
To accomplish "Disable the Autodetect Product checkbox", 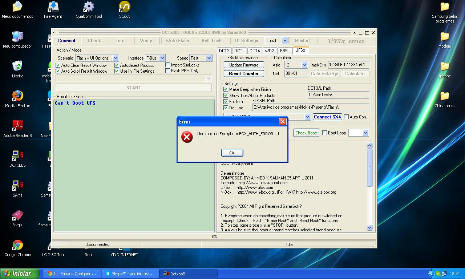I will tap(117, 65).
